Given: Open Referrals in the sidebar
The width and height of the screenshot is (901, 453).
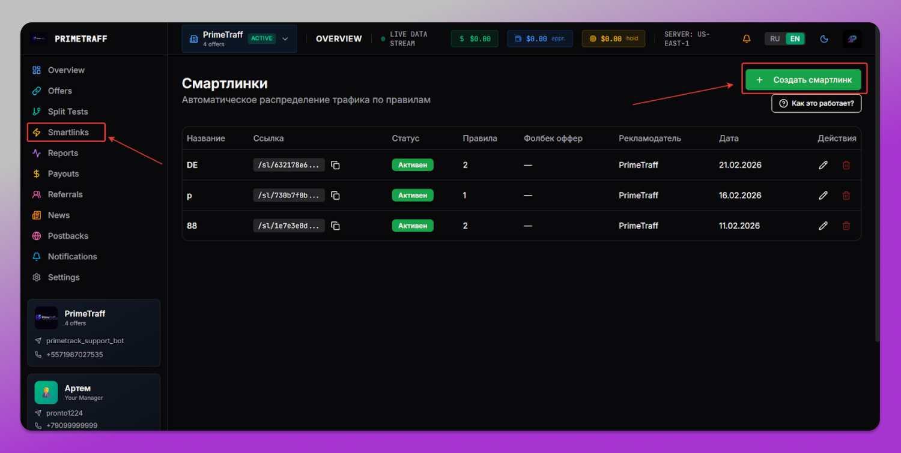Looking at the screenshot, I should [66, 194].
